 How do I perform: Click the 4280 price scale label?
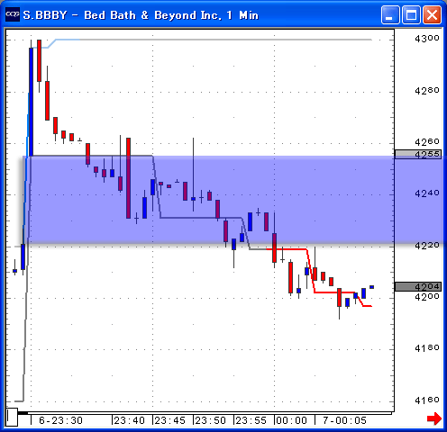click(x=427, y=90)
